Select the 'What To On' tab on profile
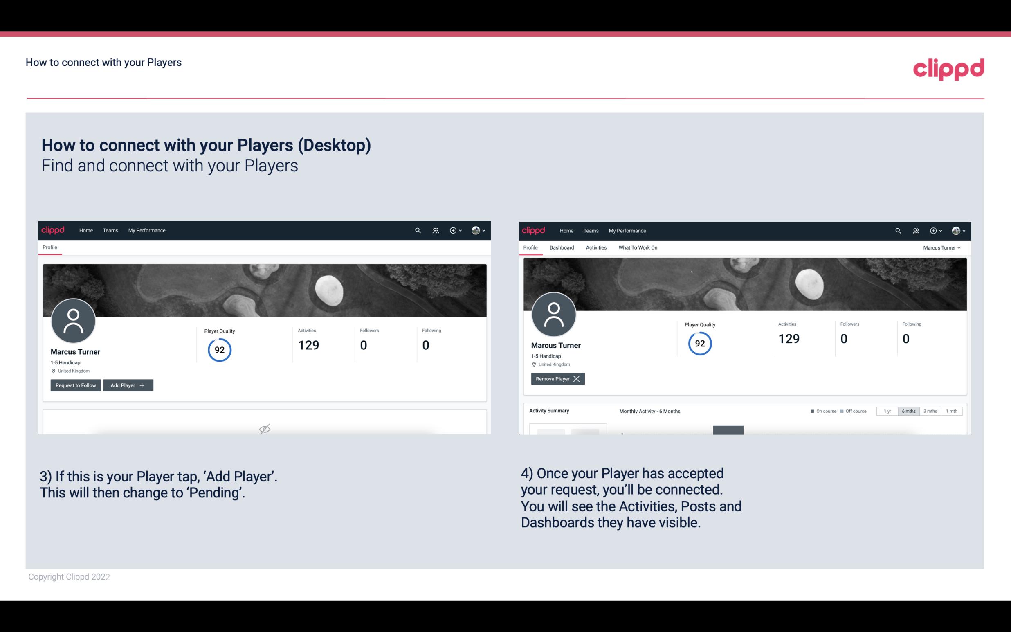The width and height of the screenshot is (1011, 632). (x=638, y=247)
